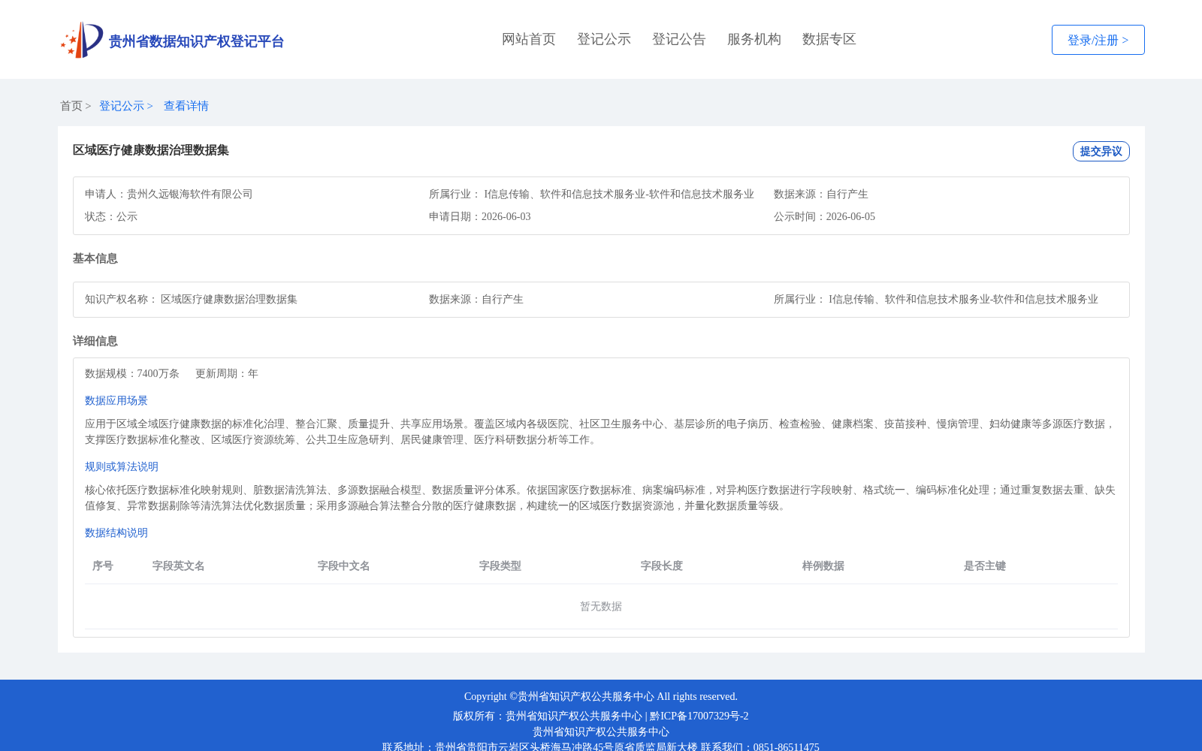
Task: Select 服务机构 in top navigation
Action: (x=754, y=39)
